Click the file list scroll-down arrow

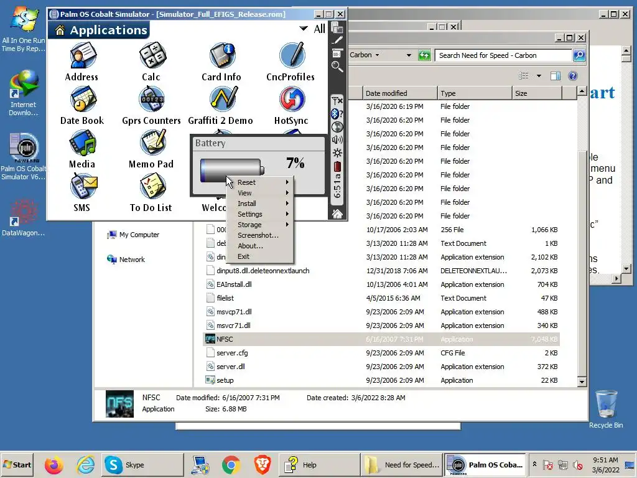[x=582, y=382]
